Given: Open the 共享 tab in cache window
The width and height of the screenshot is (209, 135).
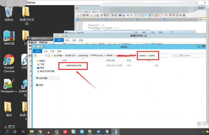Looking at the screenshot, I should coord(53,51).
